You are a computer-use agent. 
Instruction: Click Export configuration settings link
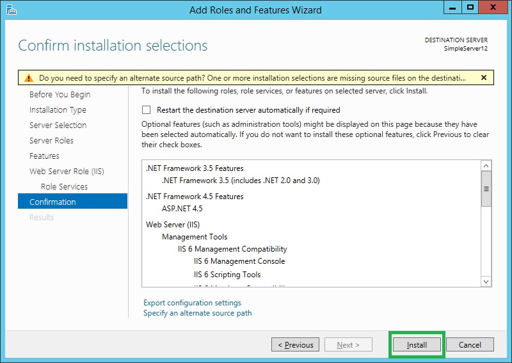192,303
